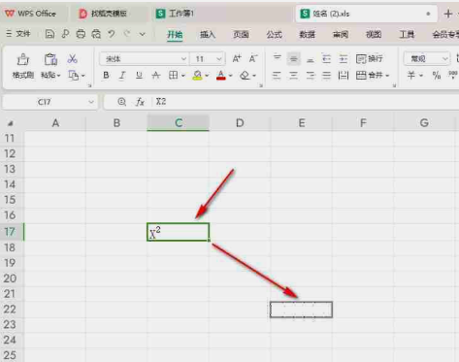The width and height of the screenshot is (459, 362).
Task: Toggle Bold formatting
Action: tap(106, 76)
